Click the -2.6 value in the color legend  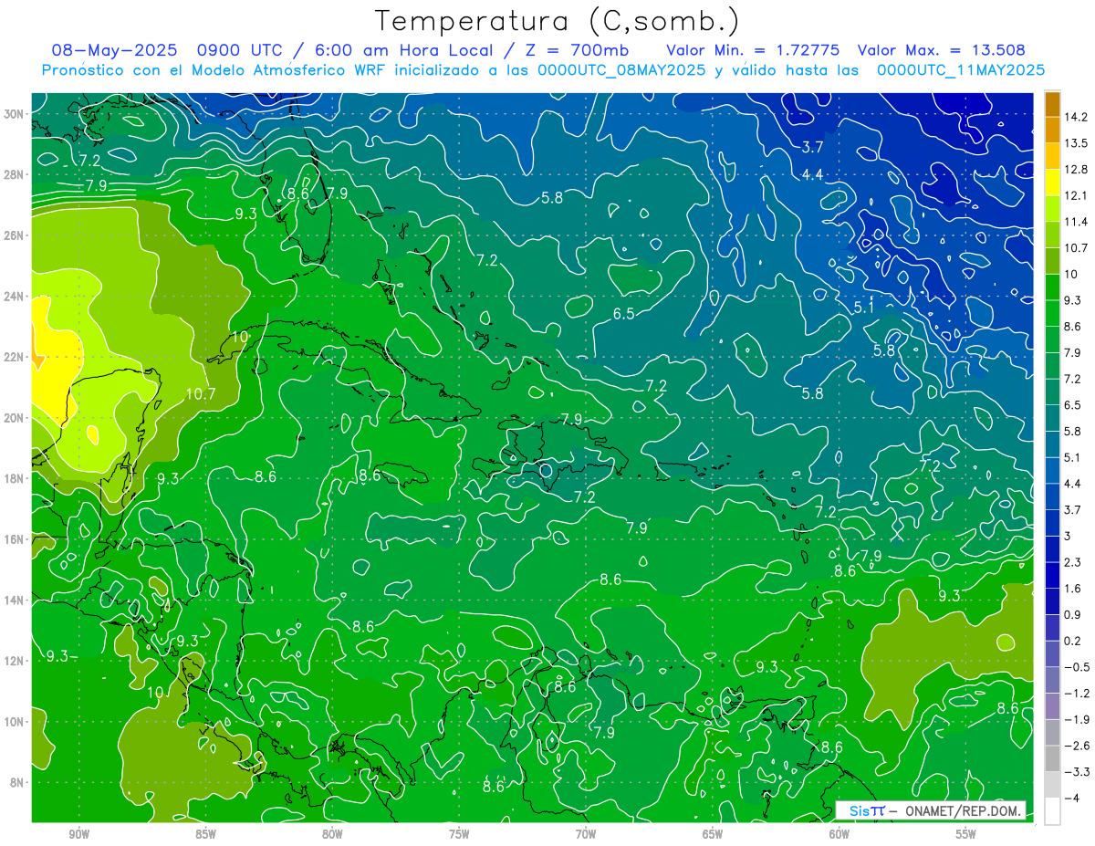click(1078, 746)
